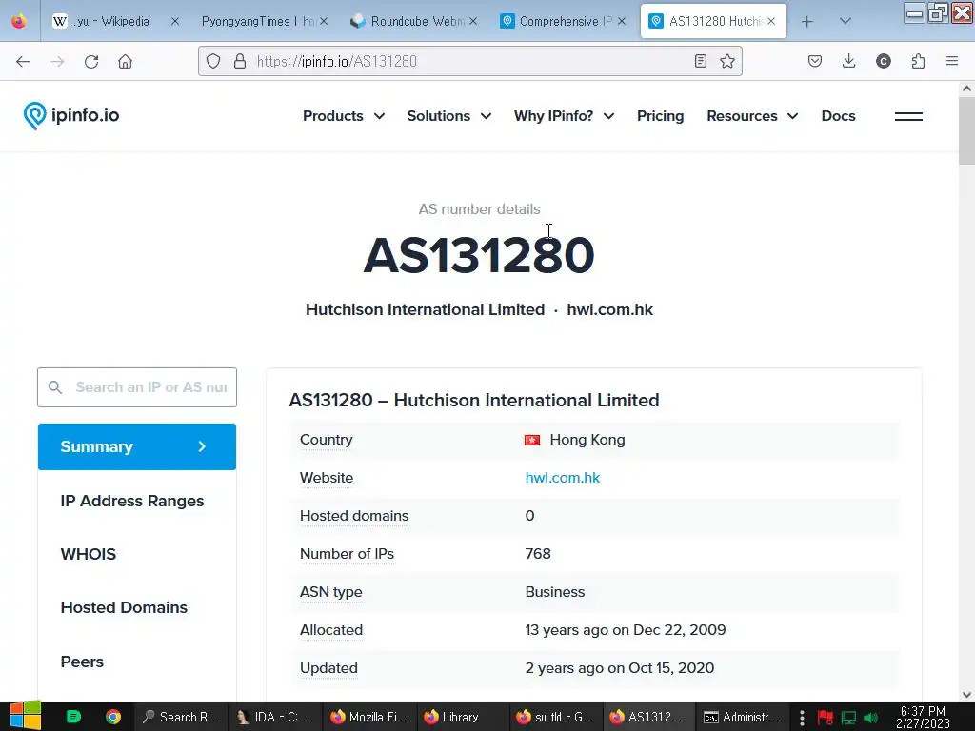
Task: Save page to Pocket
Action: [815, 61]
